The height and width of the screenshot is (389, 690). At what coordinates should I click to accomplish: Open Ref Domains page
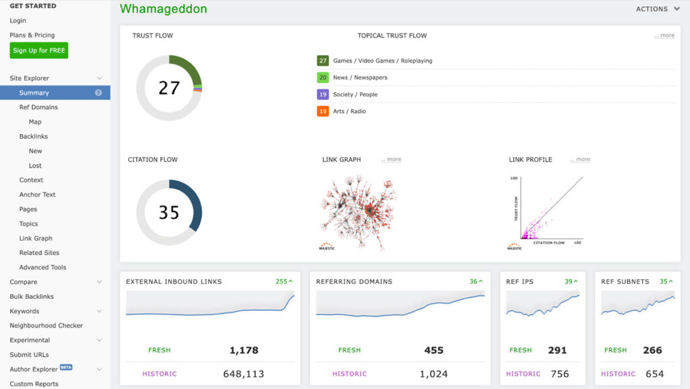[x=38, y=107]
